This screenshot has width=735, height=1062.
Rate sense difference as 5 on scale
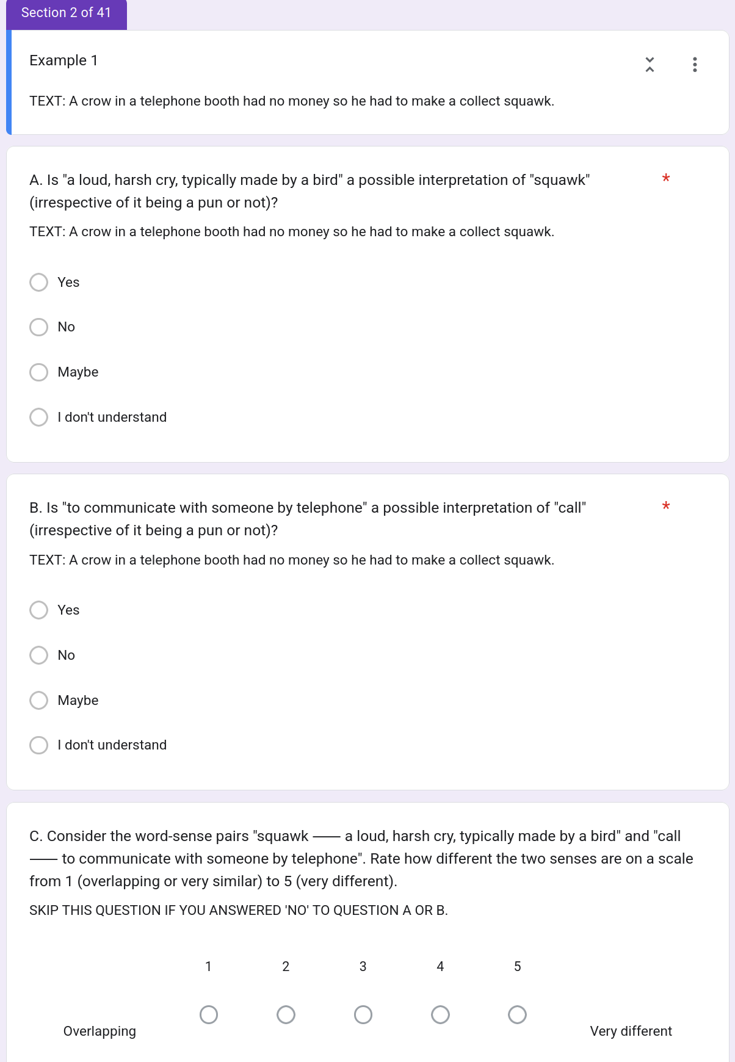[x=517, y=1014]
